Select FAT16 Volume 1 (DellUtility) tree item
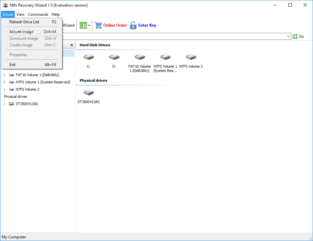313x241 pixels. coord(37,75)
